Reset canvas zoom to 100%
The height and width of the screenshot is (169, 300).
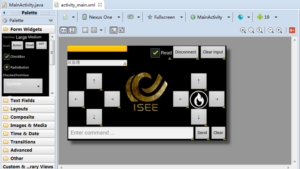coord(259,30)
